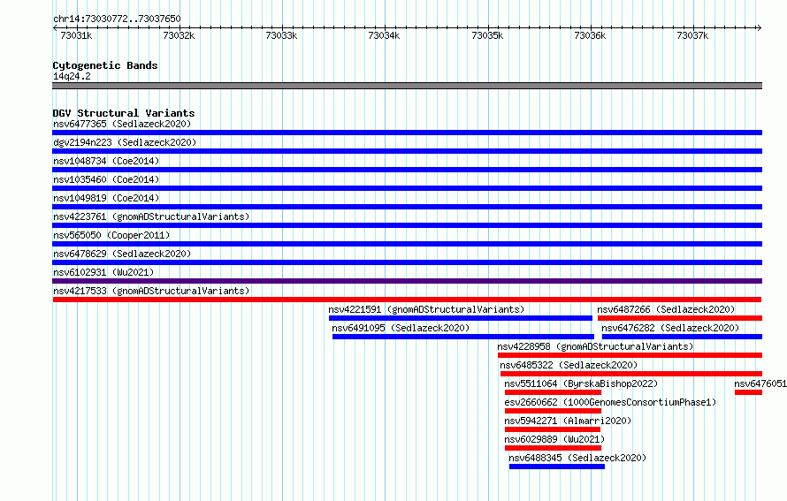Select nsv6029889 (Wu2021) label

[x=554, y=439]
